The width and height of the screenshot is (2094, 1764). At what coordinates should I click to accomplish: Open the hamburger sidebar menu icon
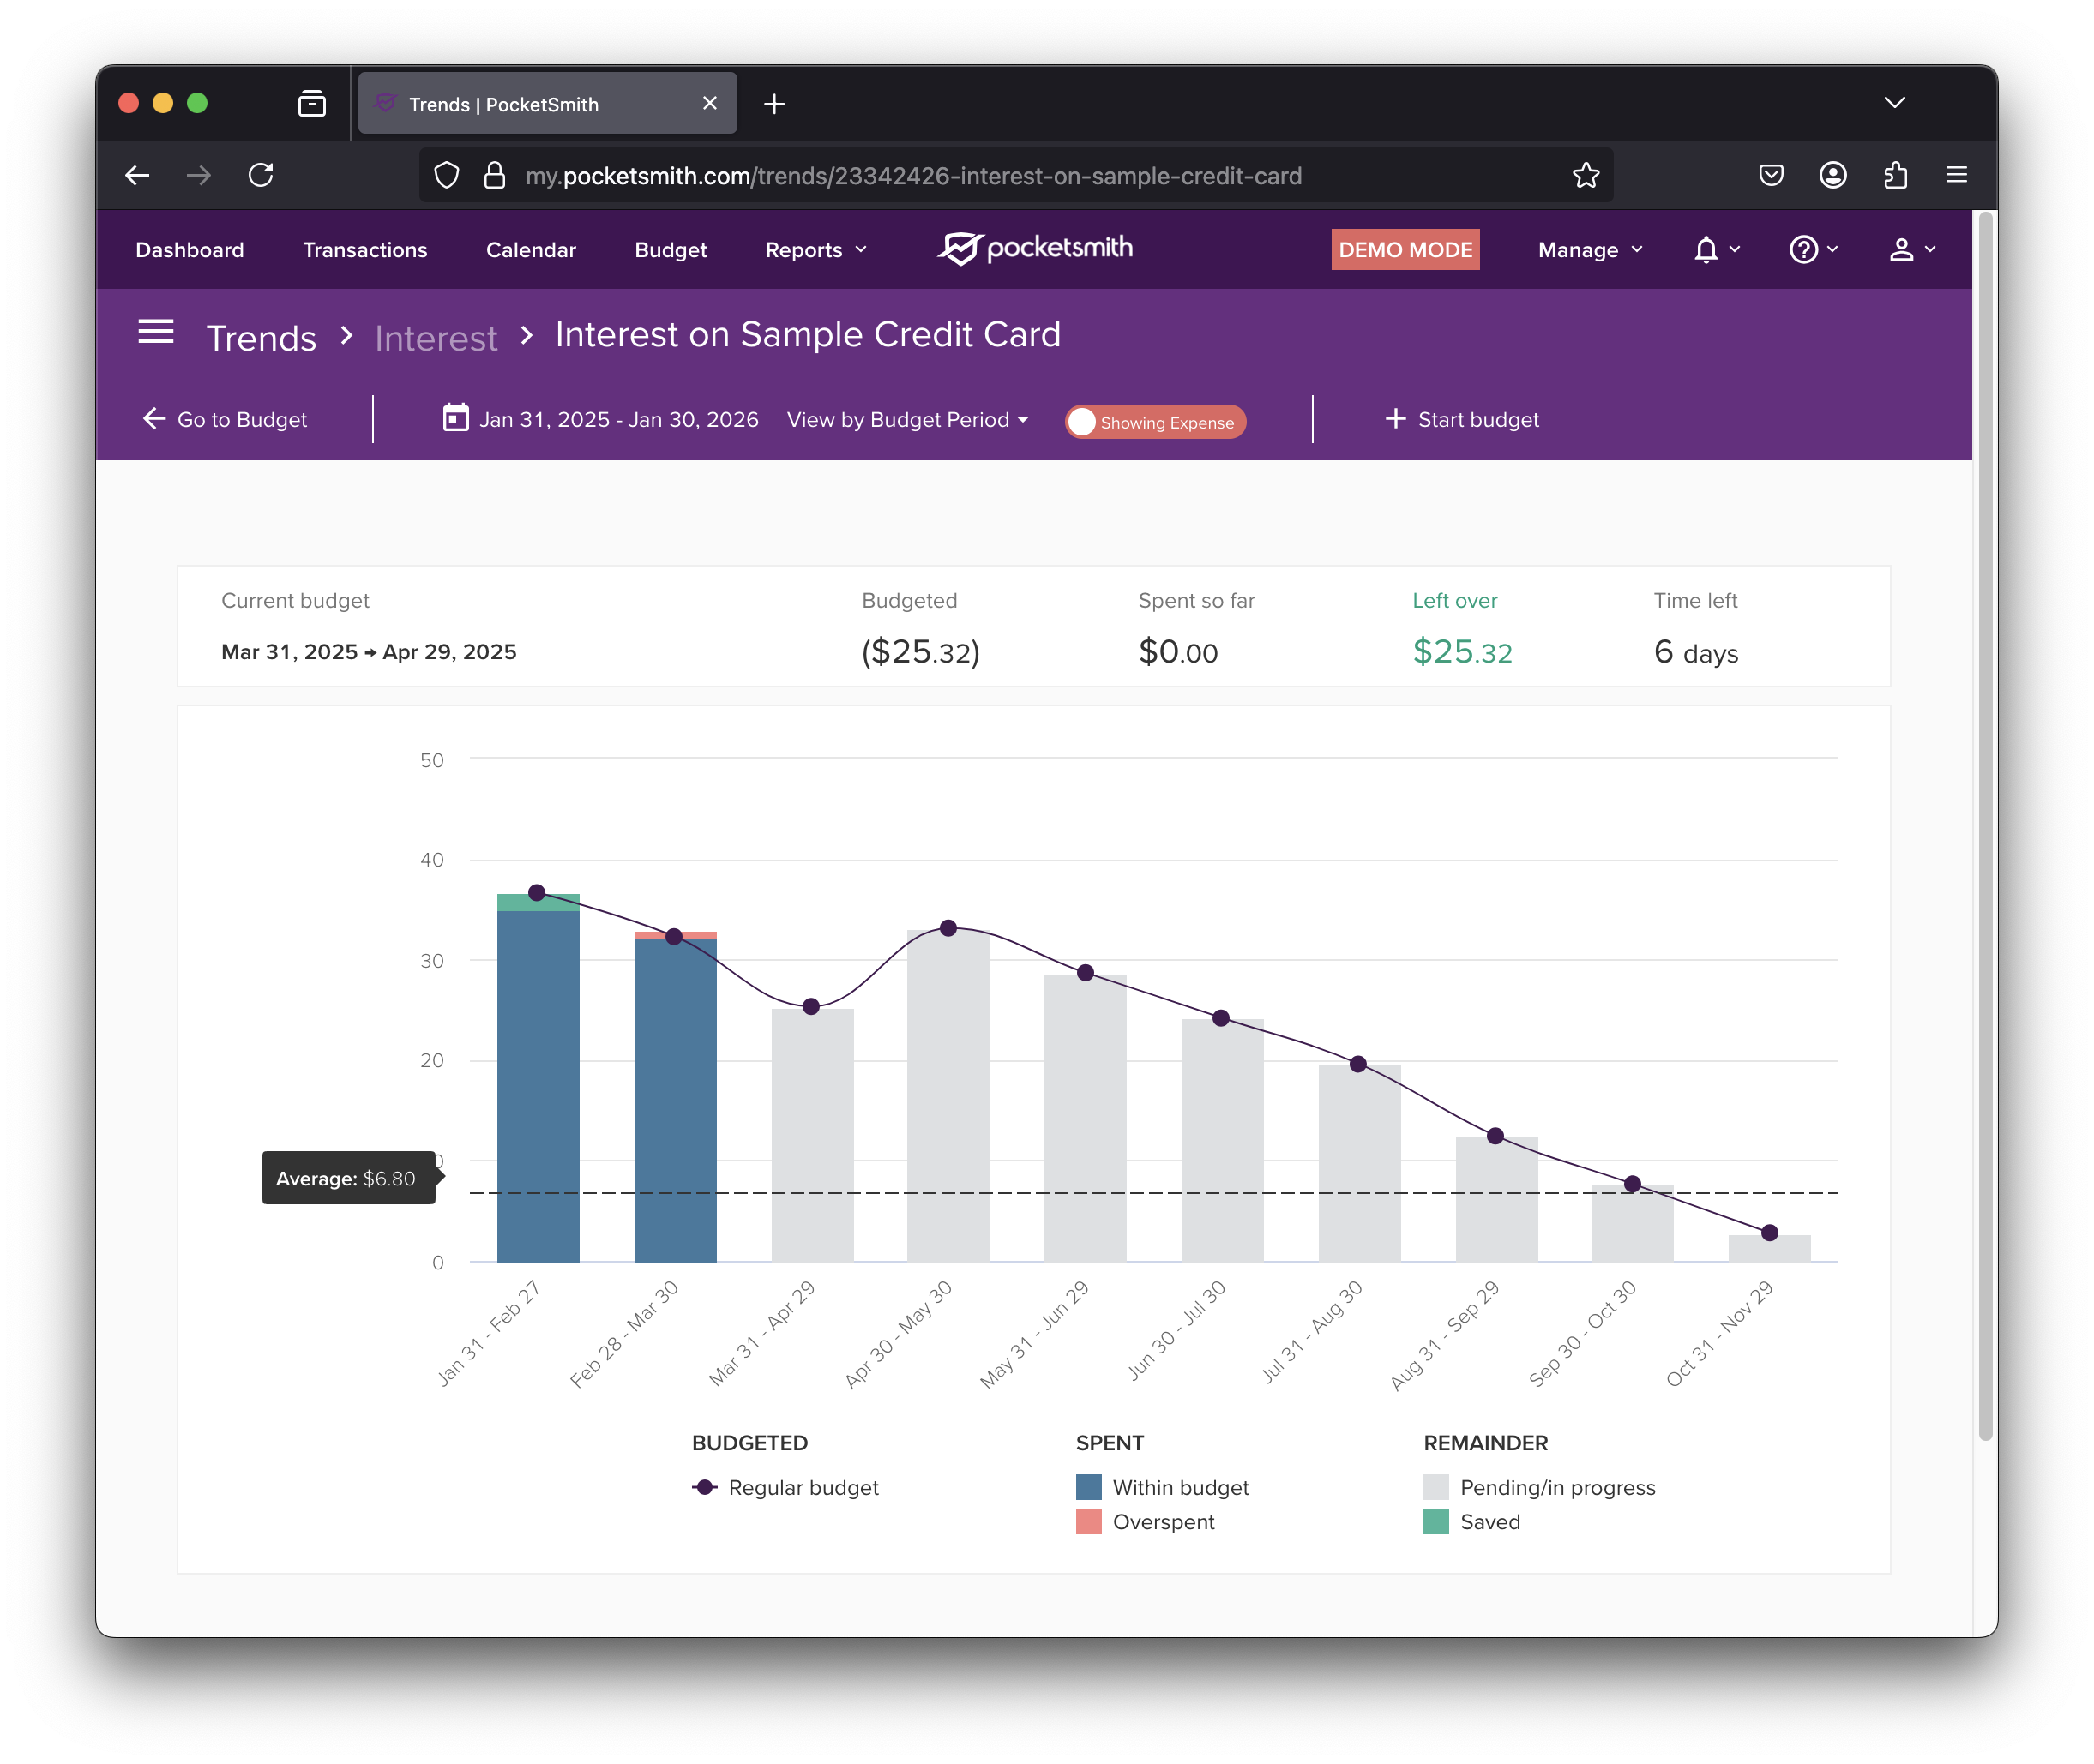155,331
